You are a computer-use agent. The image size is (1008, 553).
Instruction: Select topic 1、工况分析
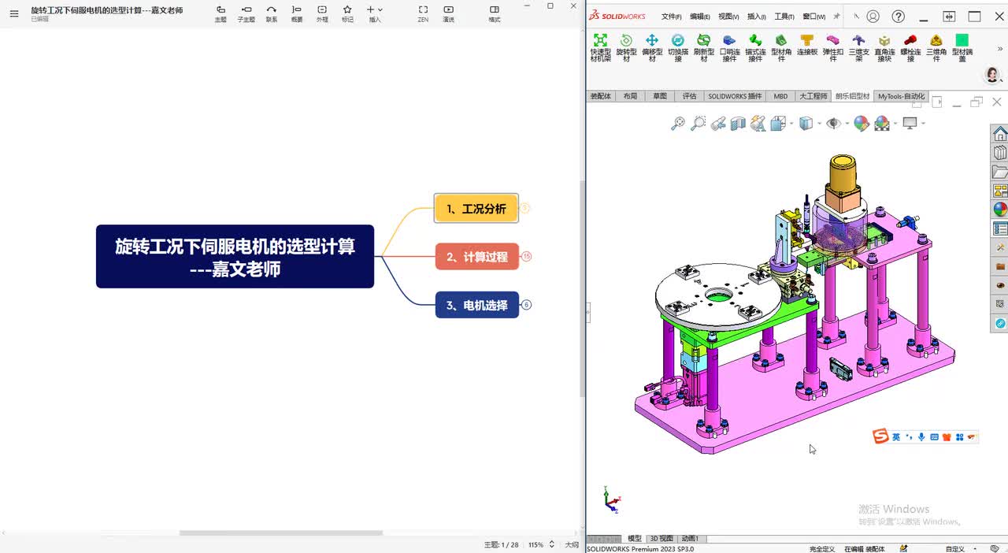(x=476, y=209)
